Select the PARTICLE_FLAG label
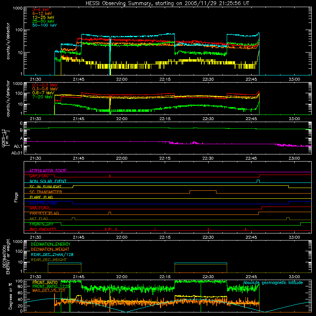 pyautogui.click(x=44, y=213)
